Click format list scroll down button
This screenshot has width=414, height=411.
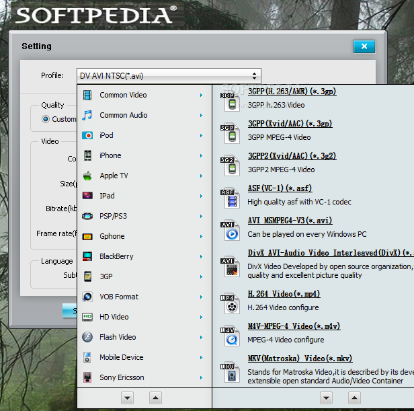coord(327,398)
